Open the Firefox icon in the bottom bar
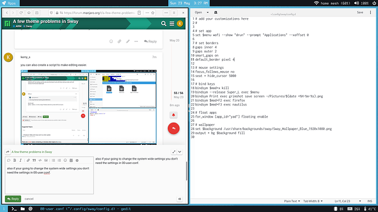The height and width of the screenshot is (212, 378). point(30,209)
